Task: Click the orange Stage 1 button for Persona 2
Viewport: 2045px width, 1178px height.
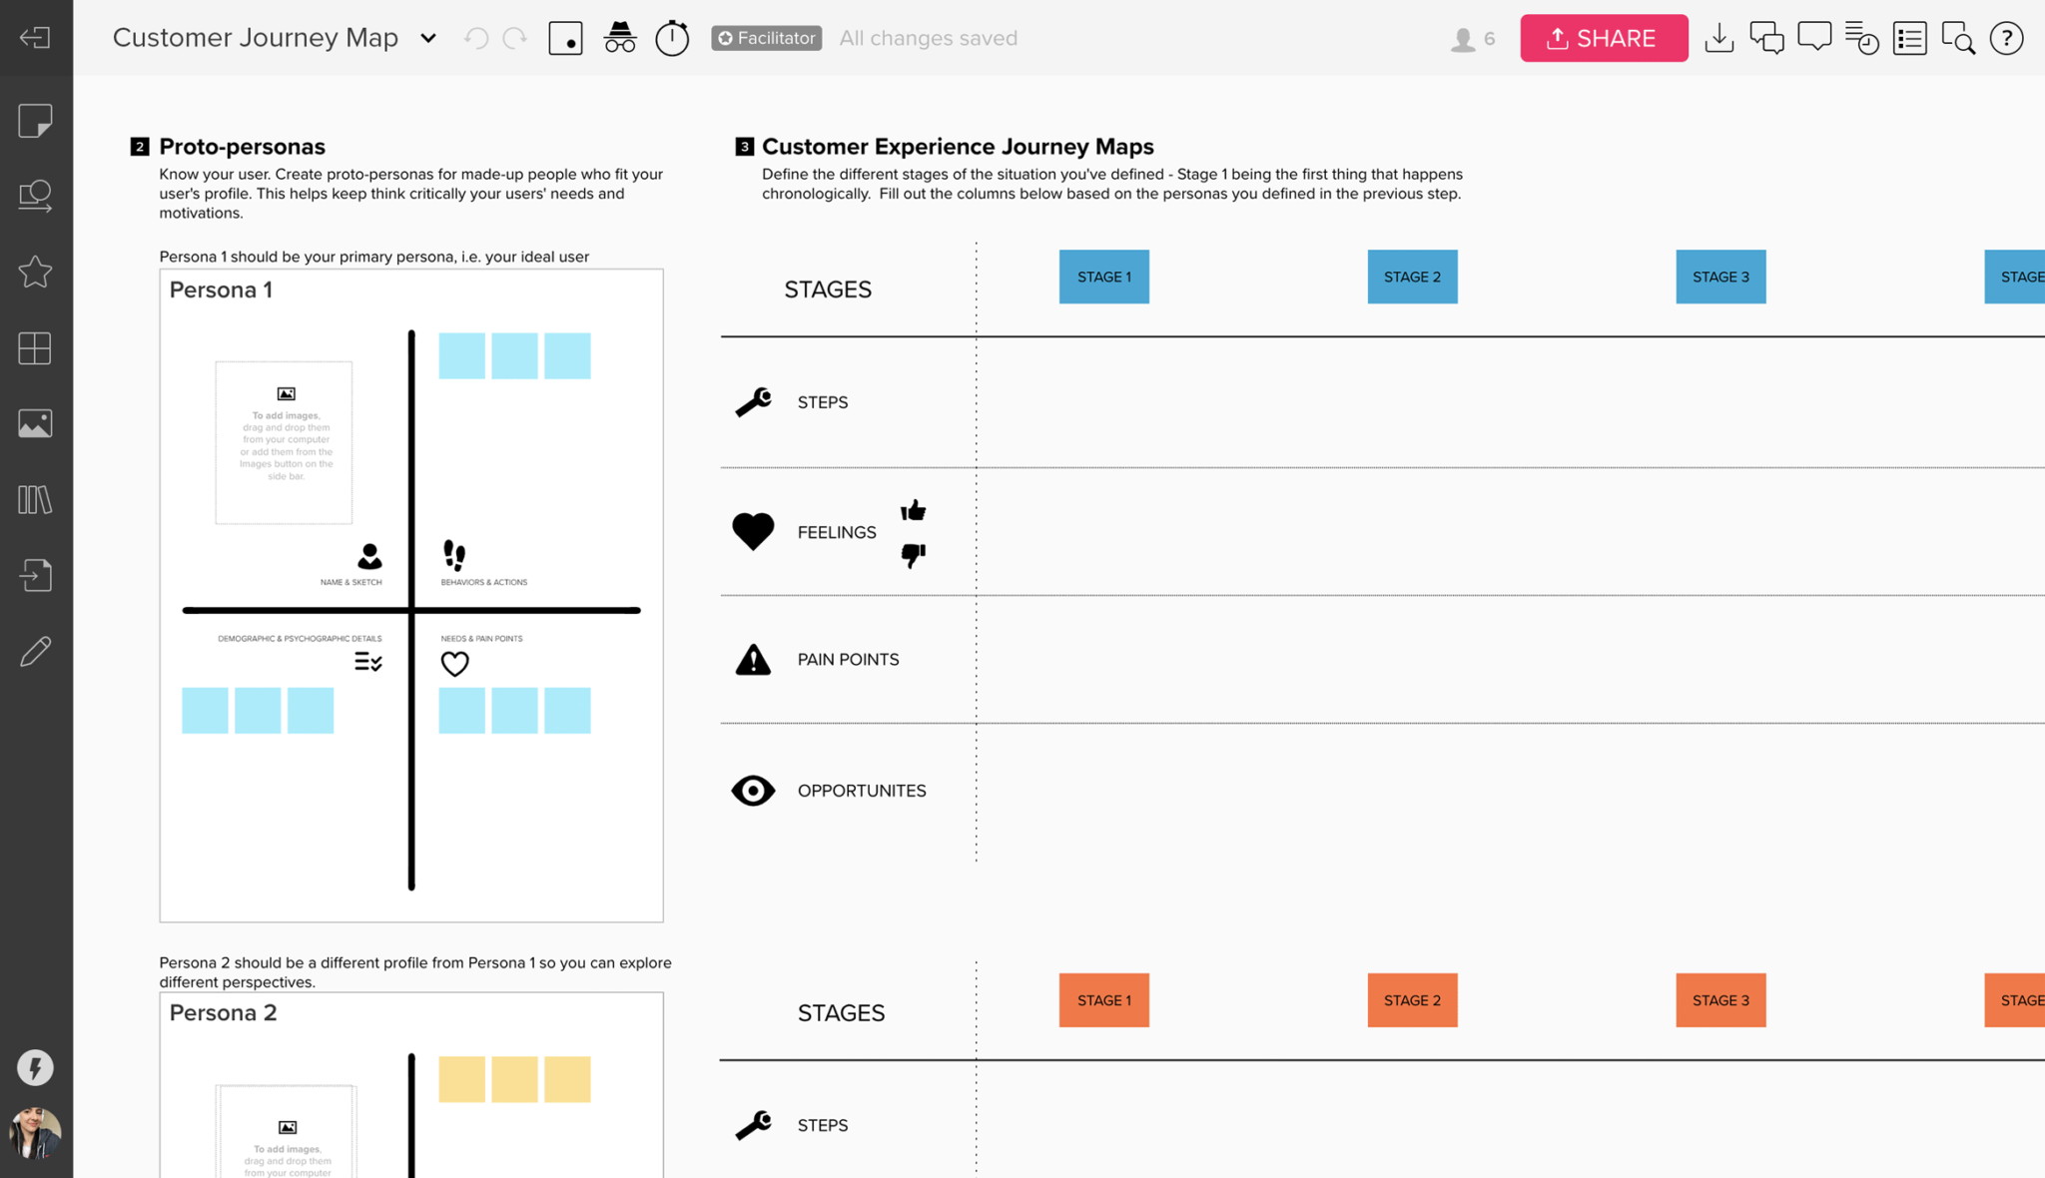Action: coord(1104,999)
